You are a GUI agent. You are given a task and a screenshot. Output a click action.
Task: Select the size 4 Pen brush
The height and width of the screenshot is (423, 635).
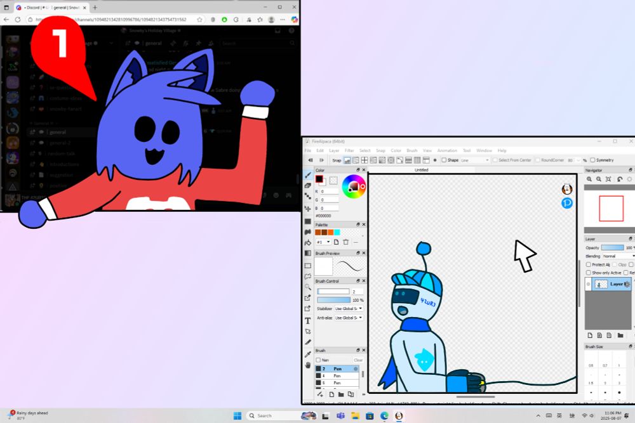point(337,375)
